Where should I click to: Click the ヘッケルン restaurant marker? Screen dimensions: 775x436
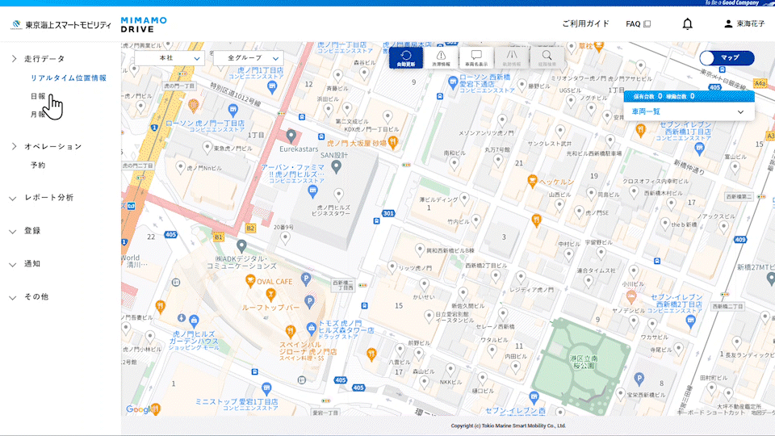[x=532, y=182]
